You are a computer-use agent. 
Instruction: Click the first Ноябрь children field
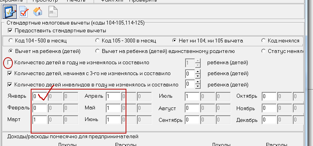[269, 108]
